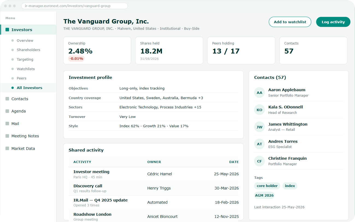Open the Investors main menu section
355x222 pixels.
click(28, 30)
